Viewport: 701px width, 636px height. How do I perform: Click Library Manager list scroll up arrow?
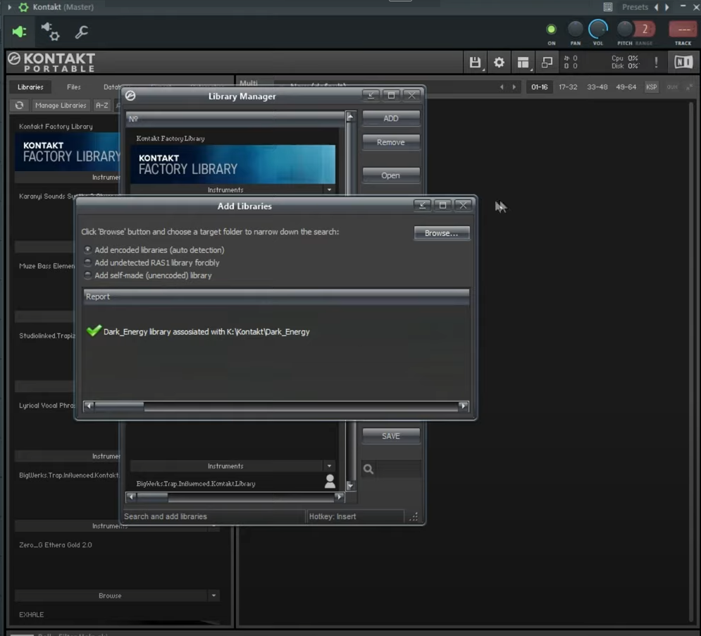[350, 117]
